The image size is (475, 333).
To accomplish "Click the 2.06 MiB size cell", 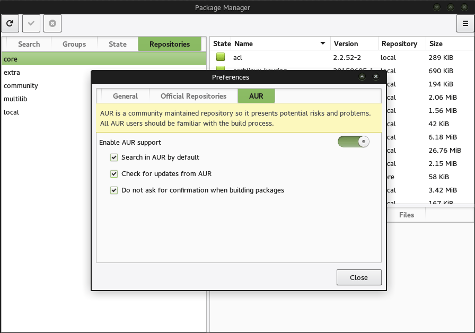I will coord(443,98).
